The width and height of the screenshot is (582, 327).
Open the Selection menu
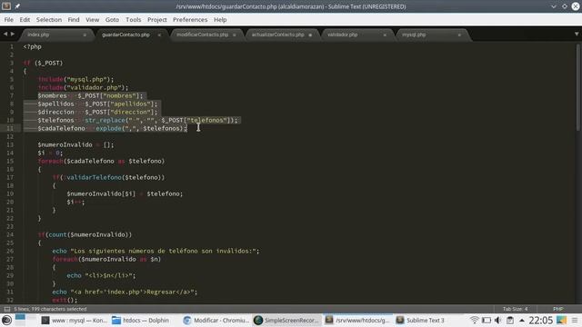tap(49, 20)
